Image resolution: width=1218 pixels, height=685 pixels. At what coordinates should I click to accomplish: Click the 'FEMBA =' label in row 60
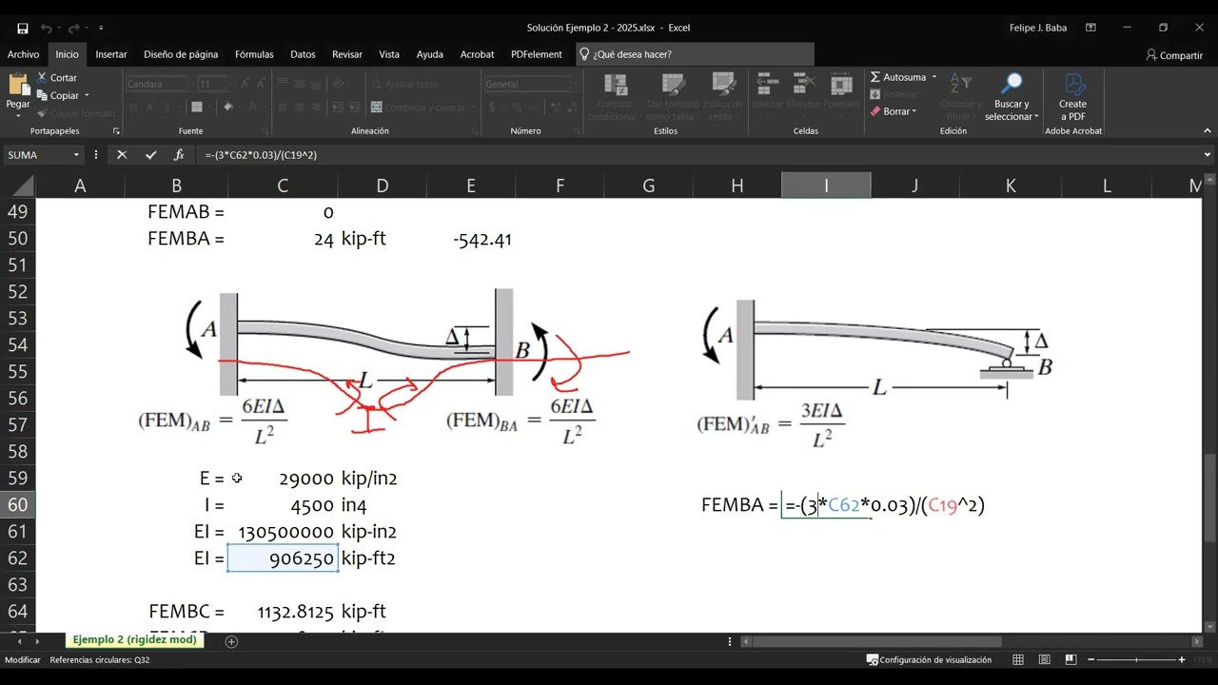[739, 505]
